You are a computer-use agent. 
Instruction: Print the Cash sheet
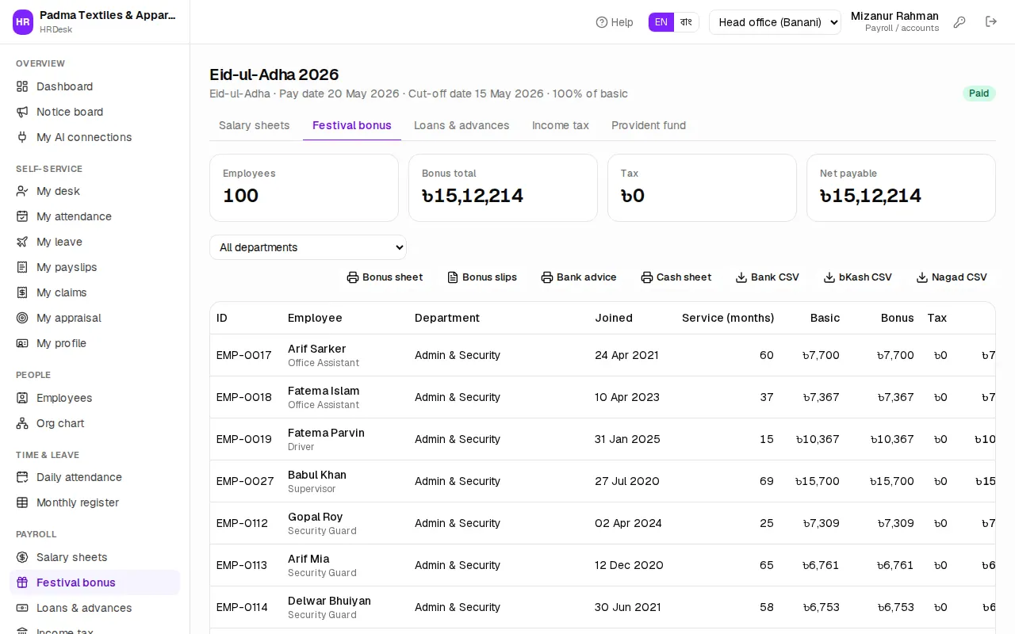point(676,277)
